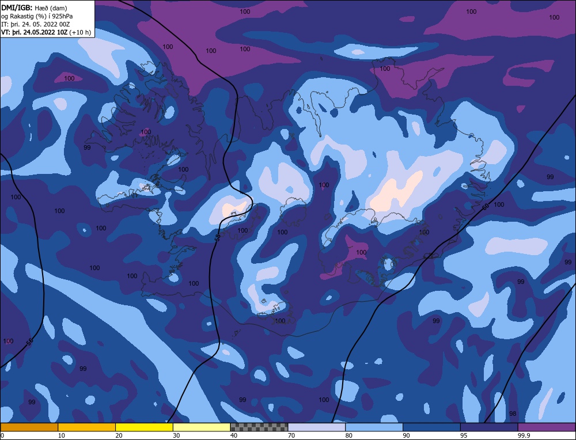Click the '99.9' legend tick label
576x440 pixels.
524,435
